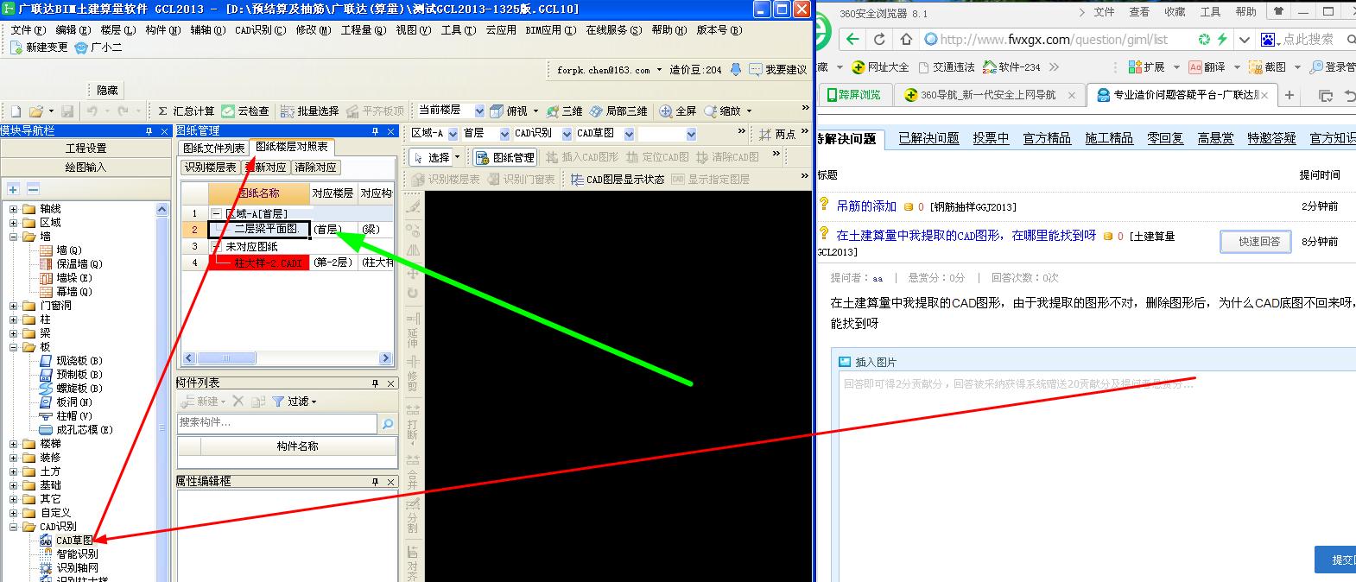Pin the 模块导航栏 panel

tap(149, 131)
